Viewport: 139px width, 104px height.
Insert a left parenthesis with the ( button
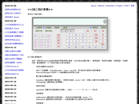pyautogui.click(x=36, y=38)
